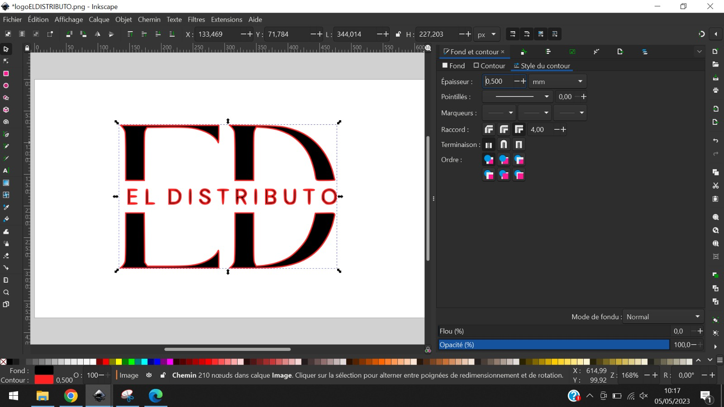724x407 pixels.
Task: Choose the round cap Terminaison option
Action: point(504,145)
